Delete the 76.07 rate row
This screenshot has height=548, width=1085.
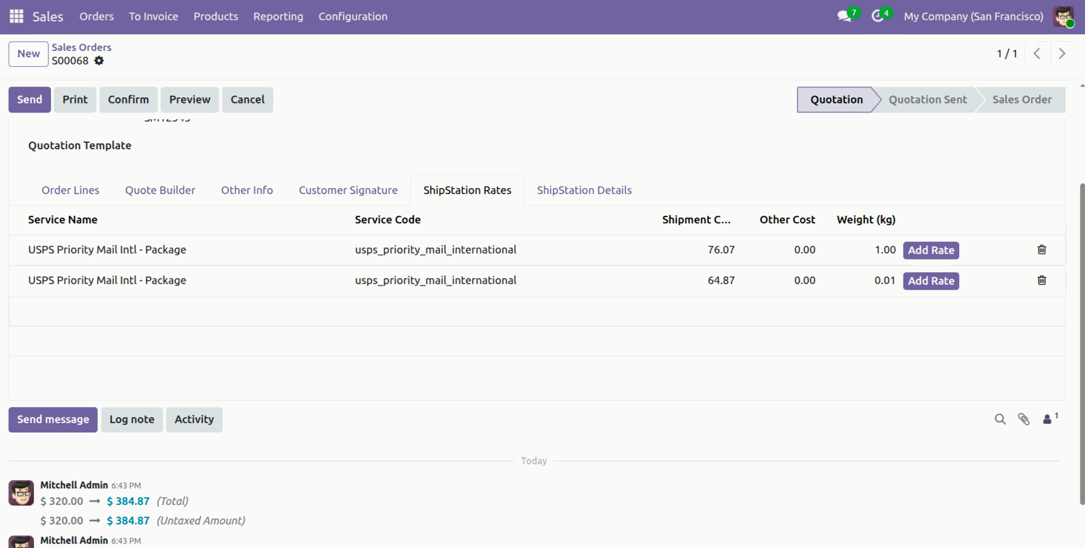(x=1042, y=250)
